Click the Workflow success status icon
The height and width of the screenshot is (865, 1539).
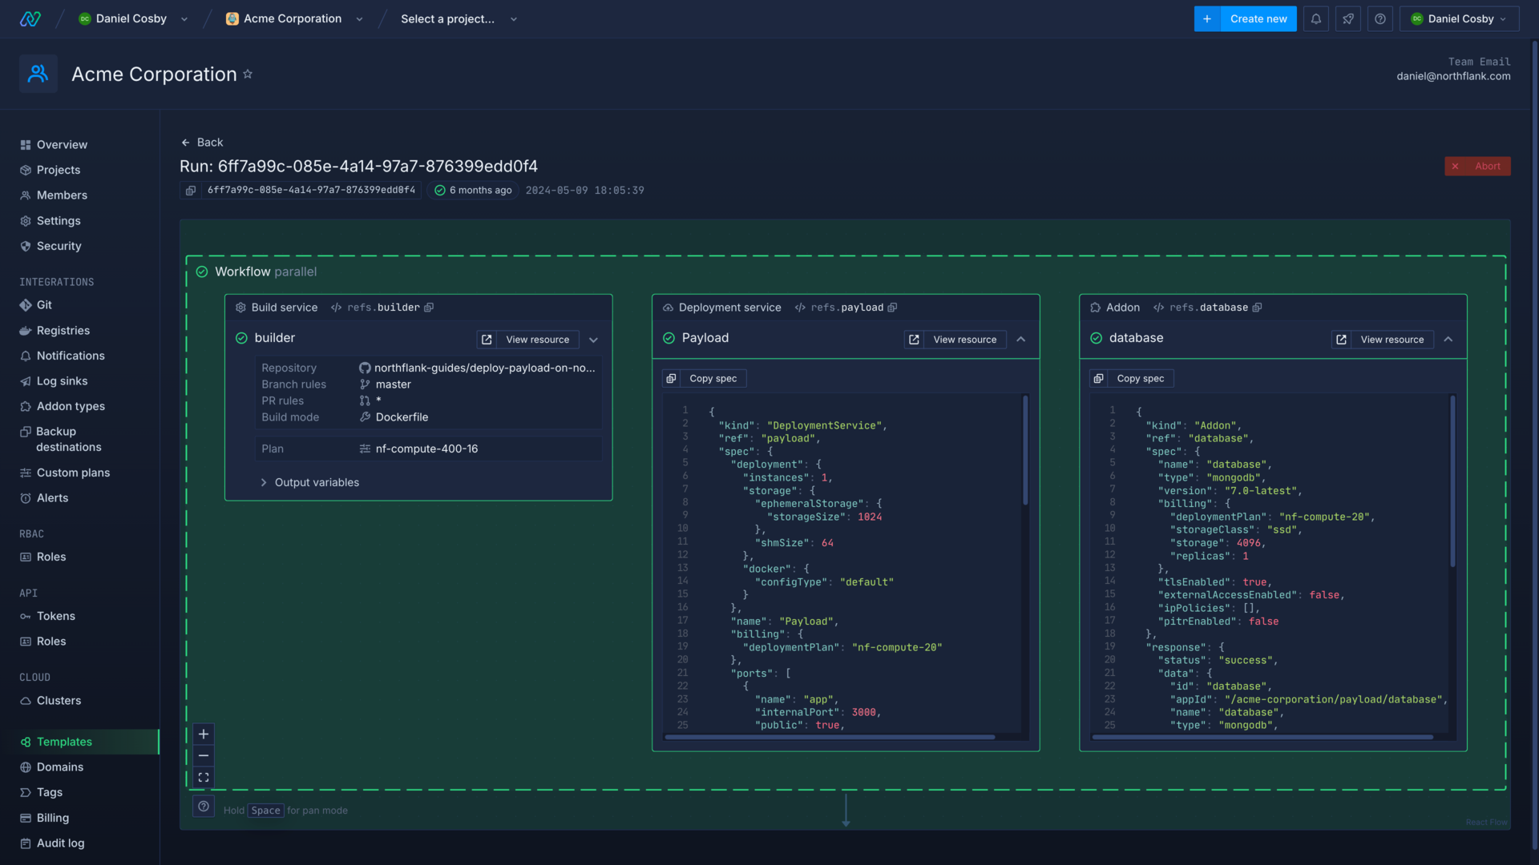(202, 272)
